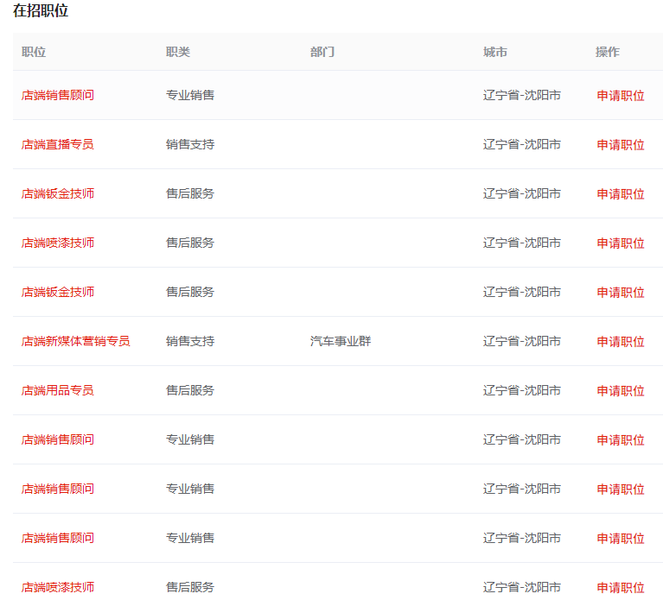This screenshot has height=600, width=663.
Task: Click 申请职位 in the topmost 店端销售顾问 row
Action: (621, 96)
